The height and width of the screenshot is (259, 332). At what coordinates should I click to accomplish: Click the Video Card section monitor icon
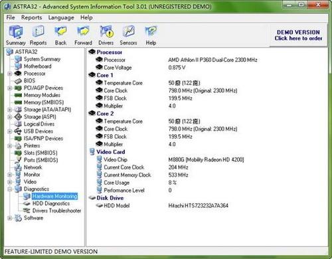tap(92, 152)
